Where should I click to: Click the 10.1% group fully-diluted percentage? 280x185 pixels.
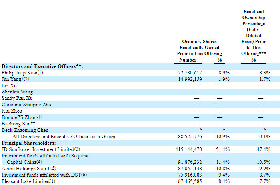point(263,137)
